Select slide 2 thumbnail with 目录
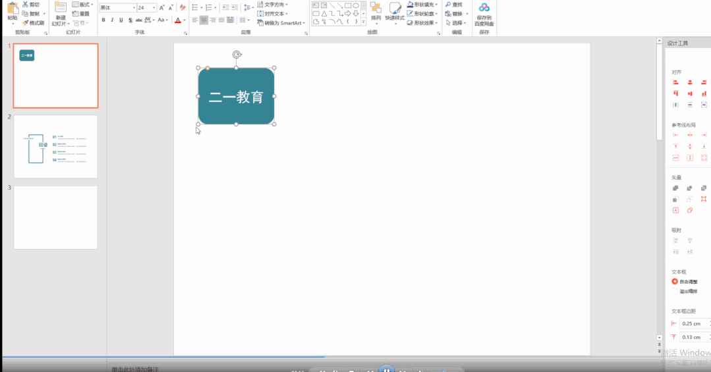Viewport: 711px width, 372px height. (56, 146)
